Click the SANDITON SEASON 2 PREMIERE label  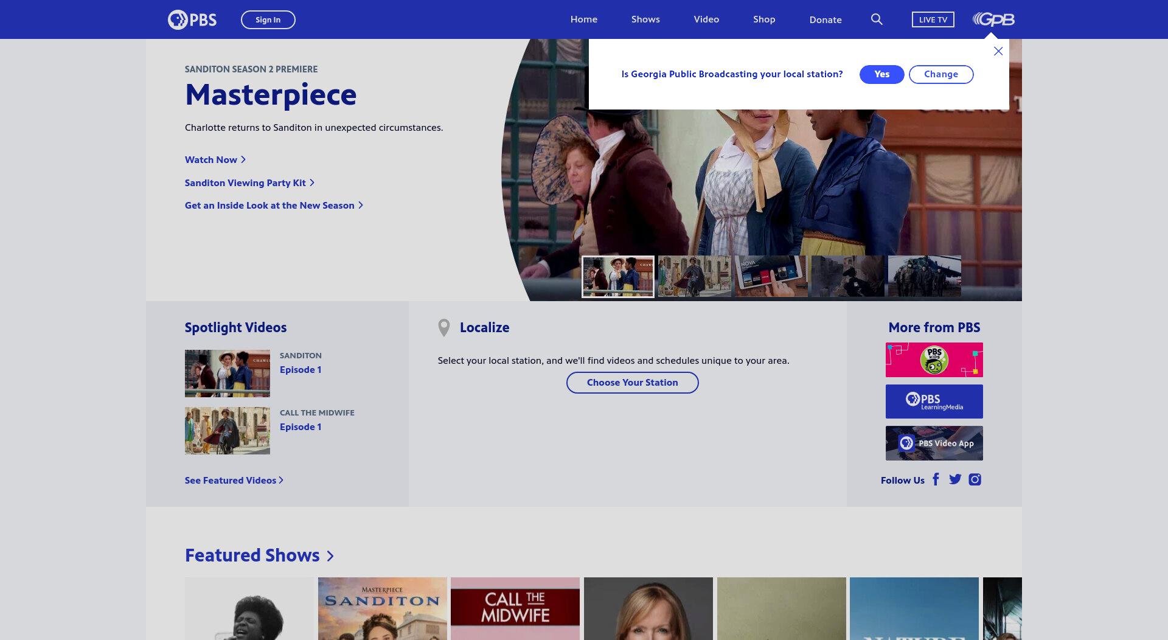(251, 69)
